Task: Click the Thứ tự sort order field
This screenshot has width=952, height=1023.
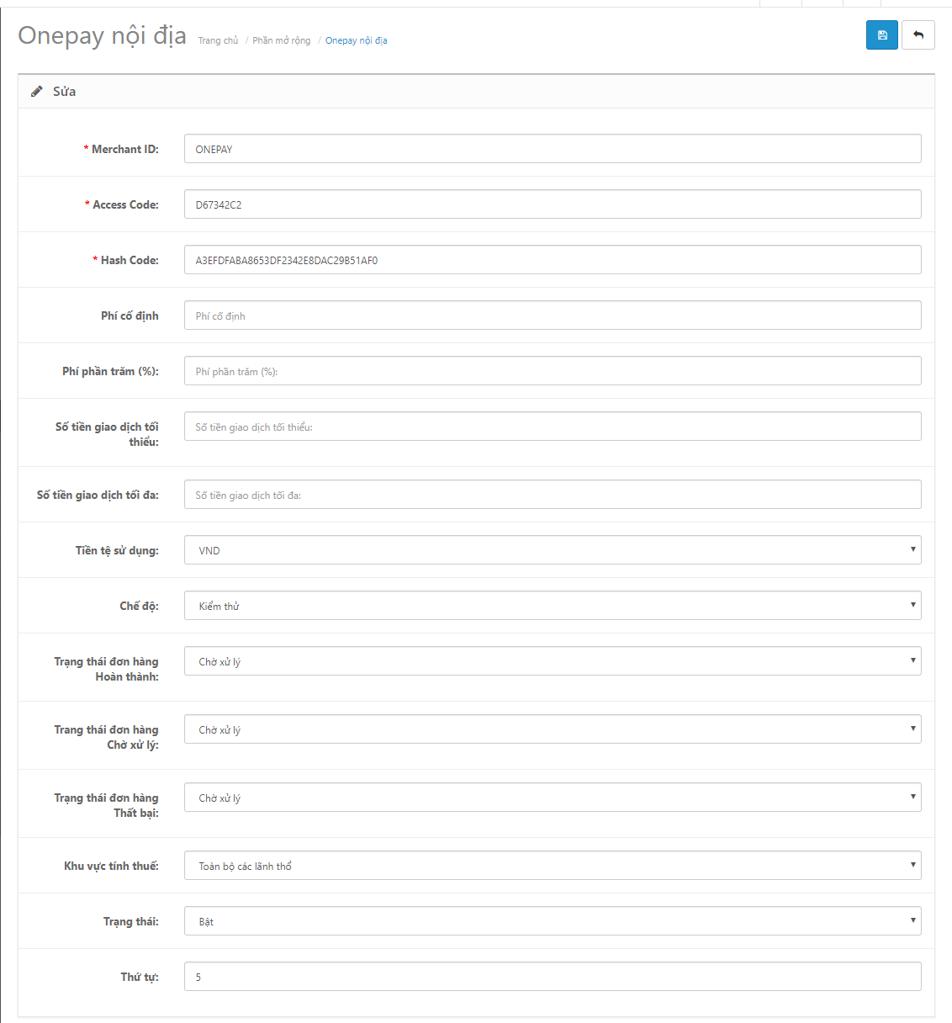Action: point(553,977)
